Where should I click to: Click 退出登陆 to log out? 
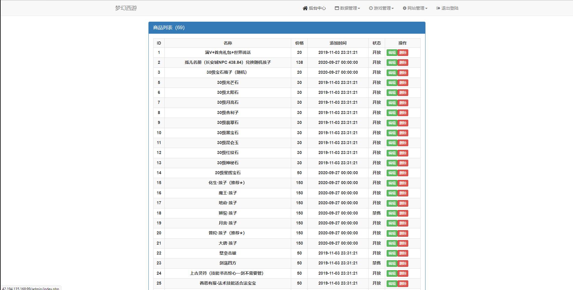[449, 8]
